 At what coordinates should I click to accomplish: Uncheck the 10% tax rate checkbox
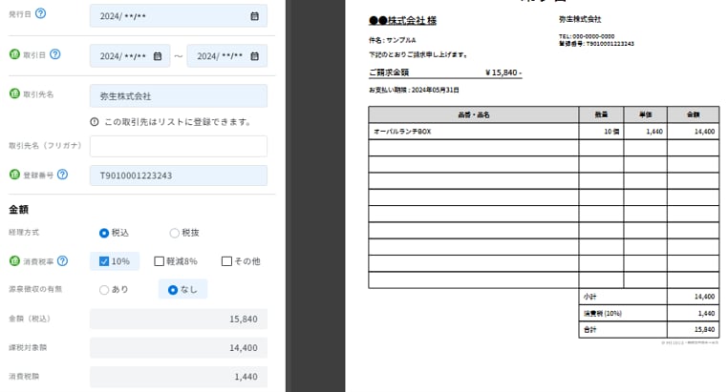pos(105,261)
